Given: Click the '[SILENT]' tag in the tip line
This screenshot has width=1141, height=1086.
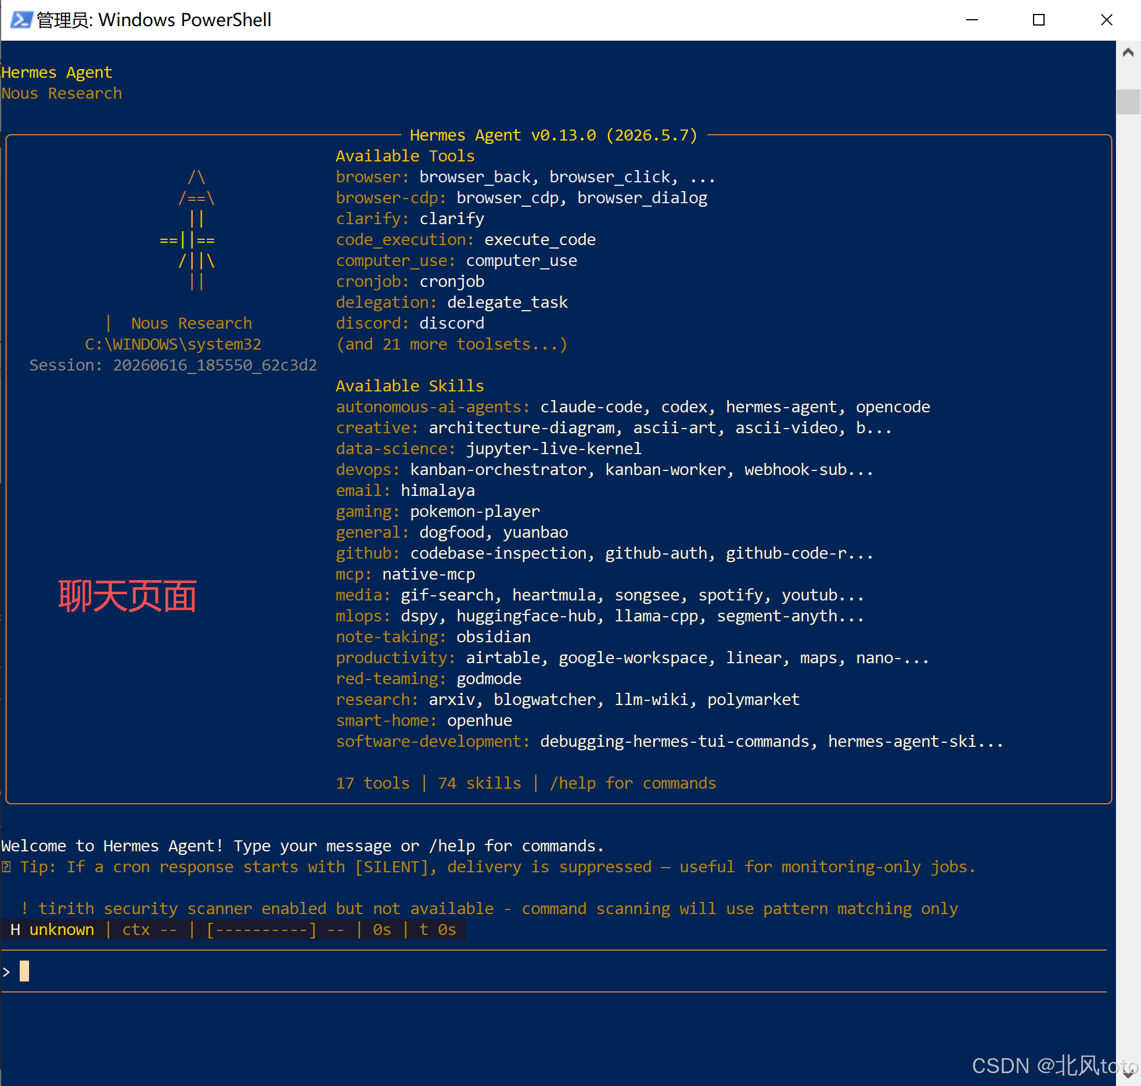Looking at the screenshot, I should pyautogui.click(x=391, y=867).
